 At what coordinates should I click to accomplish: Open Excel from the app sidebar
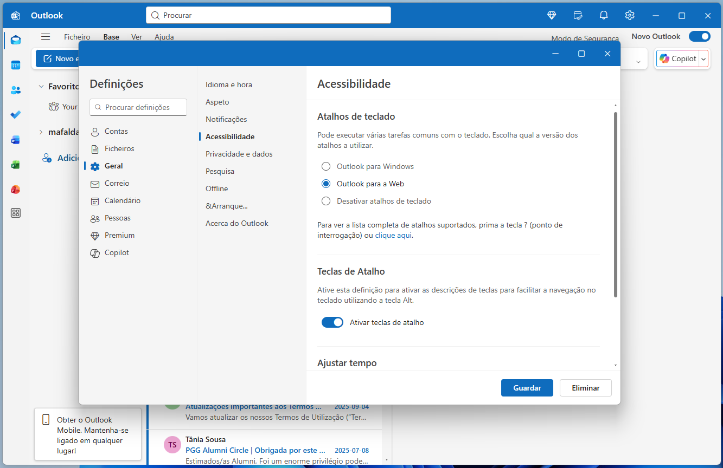pos(15,164)
